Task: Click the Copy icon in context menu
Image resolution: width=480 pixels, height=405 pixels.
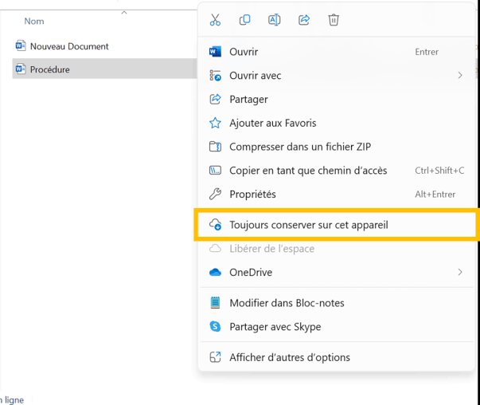Action: coord(244,20)
